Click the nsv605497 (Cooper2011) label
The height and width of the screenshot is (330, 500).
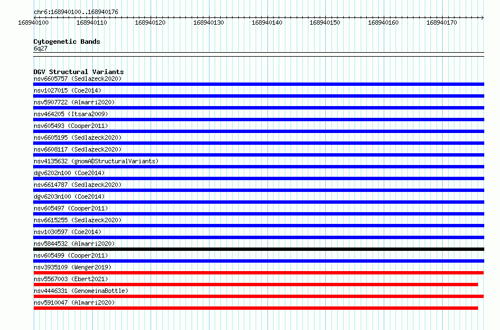pyautogui.click(x=71, y=208)
